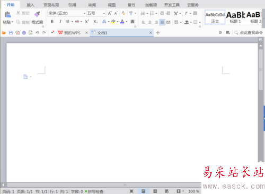Click the character shading icon
The width and height of the screenshot is (265, 194).
point(132,22)
